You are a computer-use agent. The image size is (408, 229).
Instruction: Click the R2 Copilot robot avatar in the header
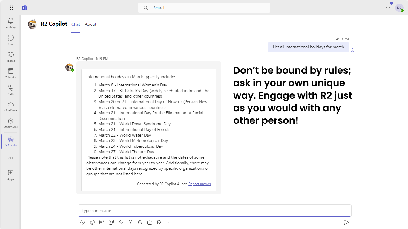pos(32,24)
